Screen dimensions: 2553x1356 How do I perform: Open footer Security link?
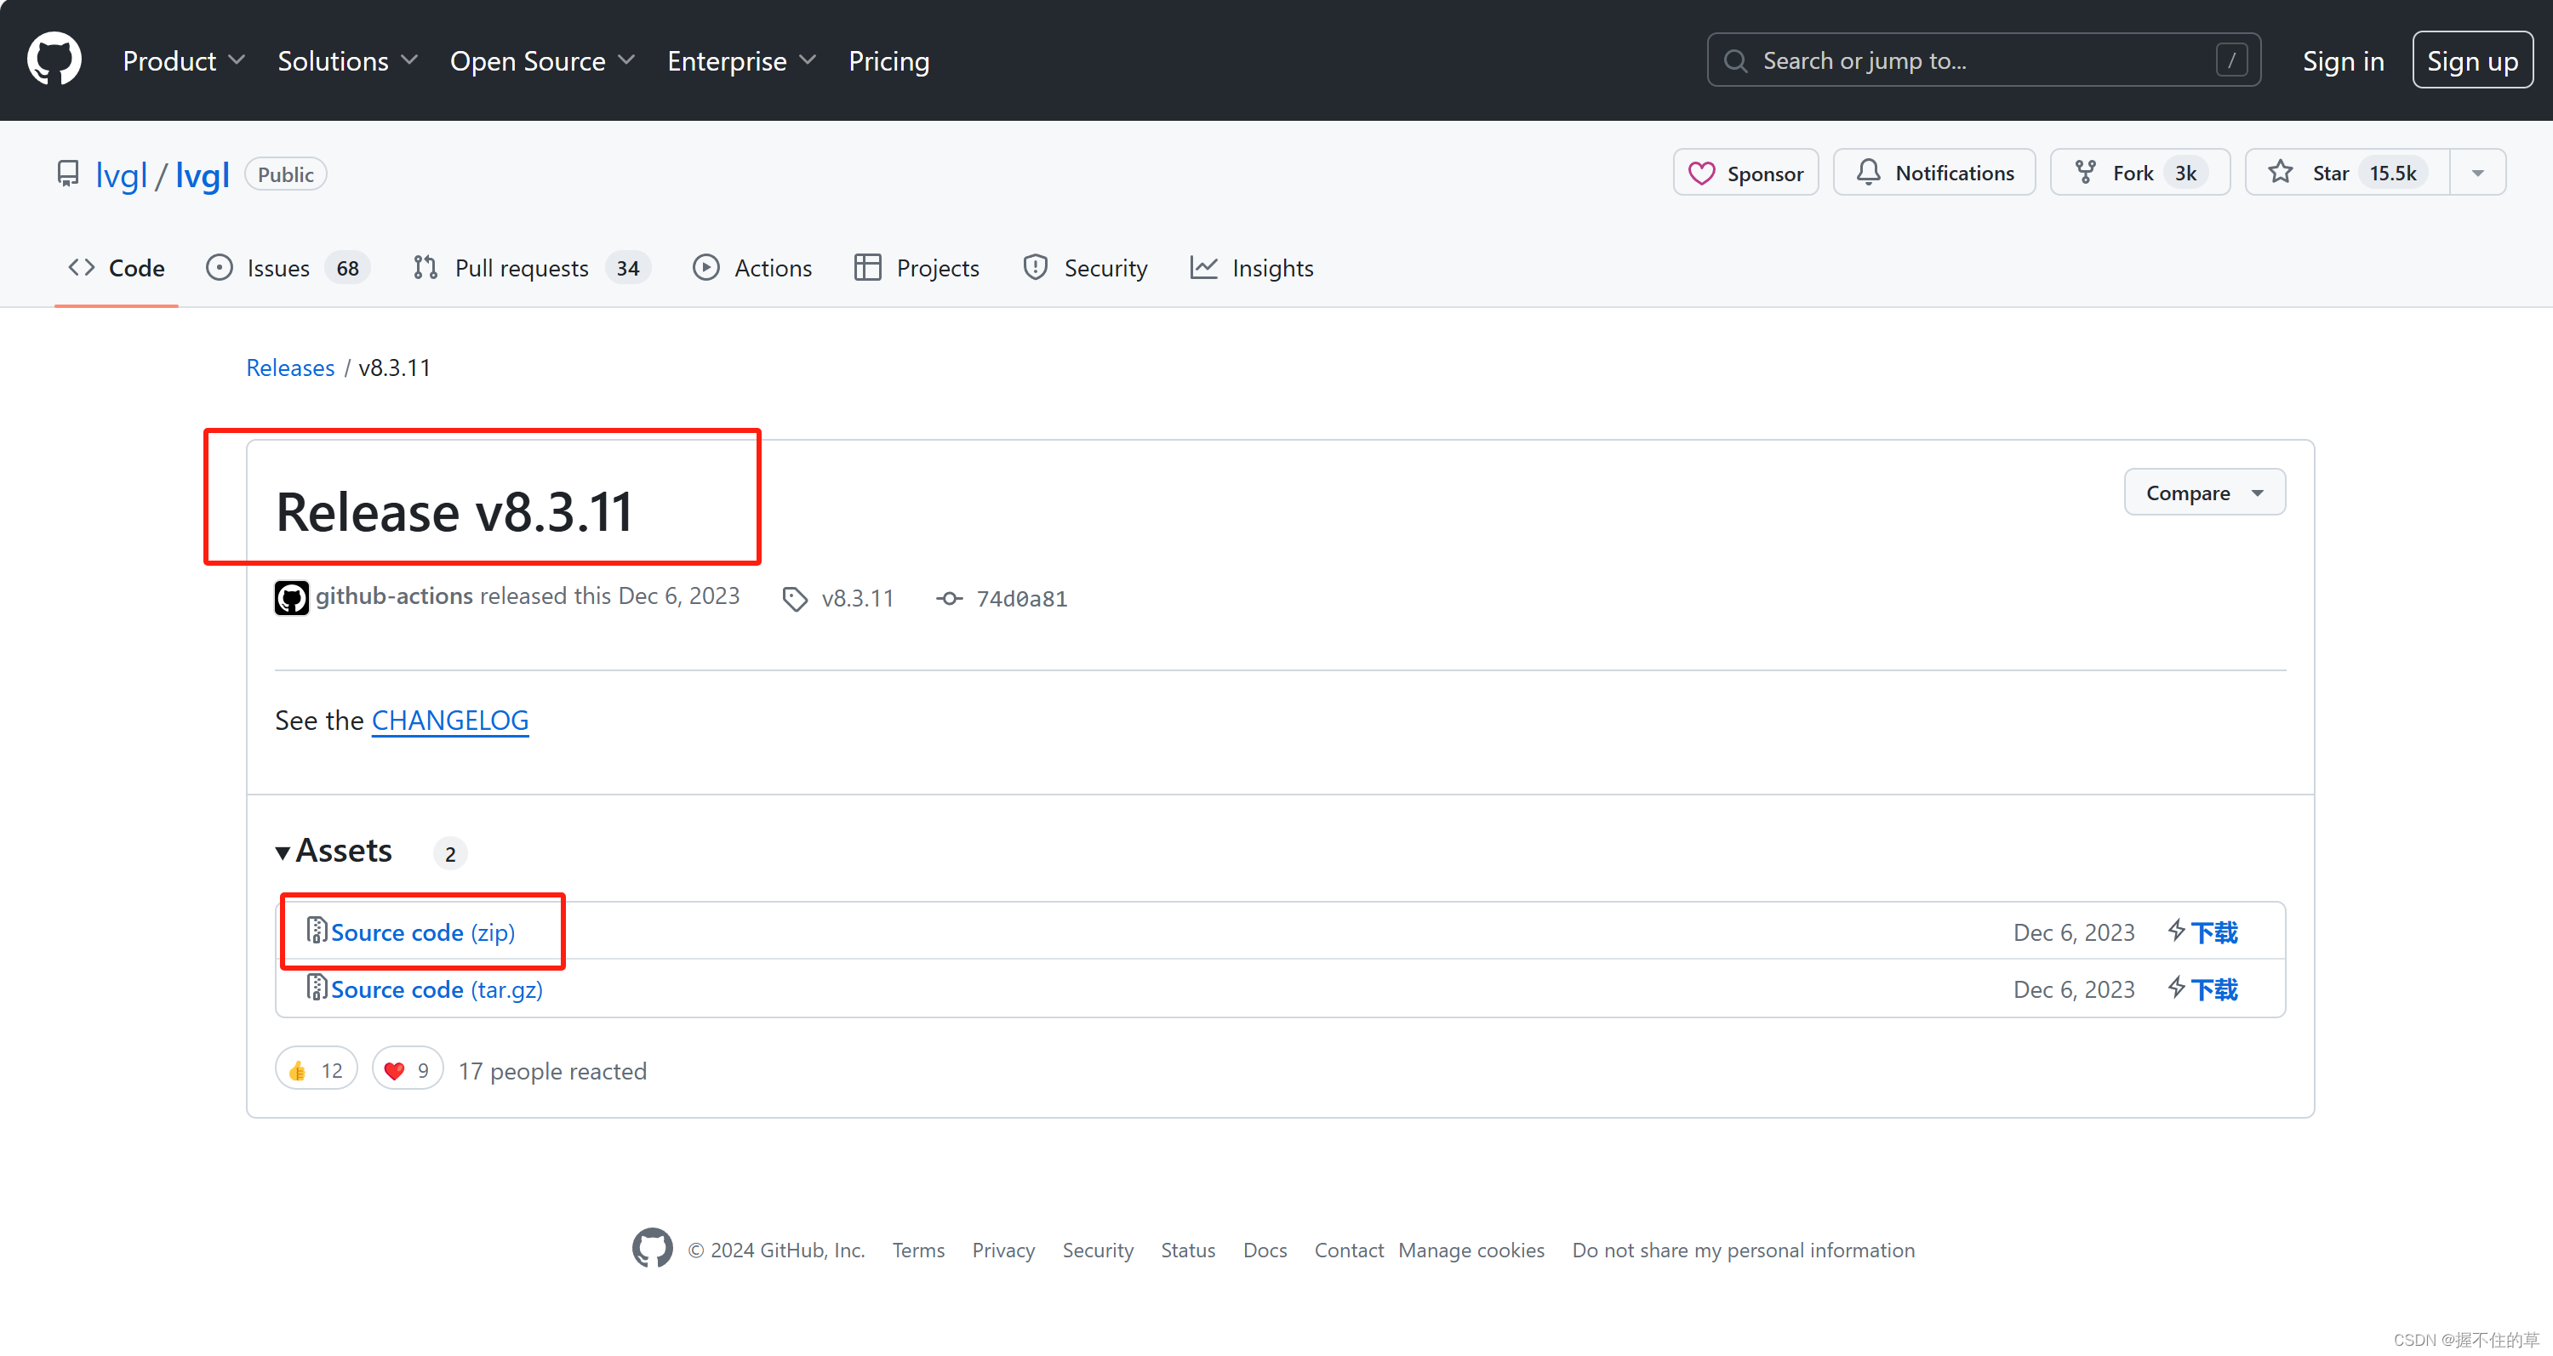(1097, 1250)
